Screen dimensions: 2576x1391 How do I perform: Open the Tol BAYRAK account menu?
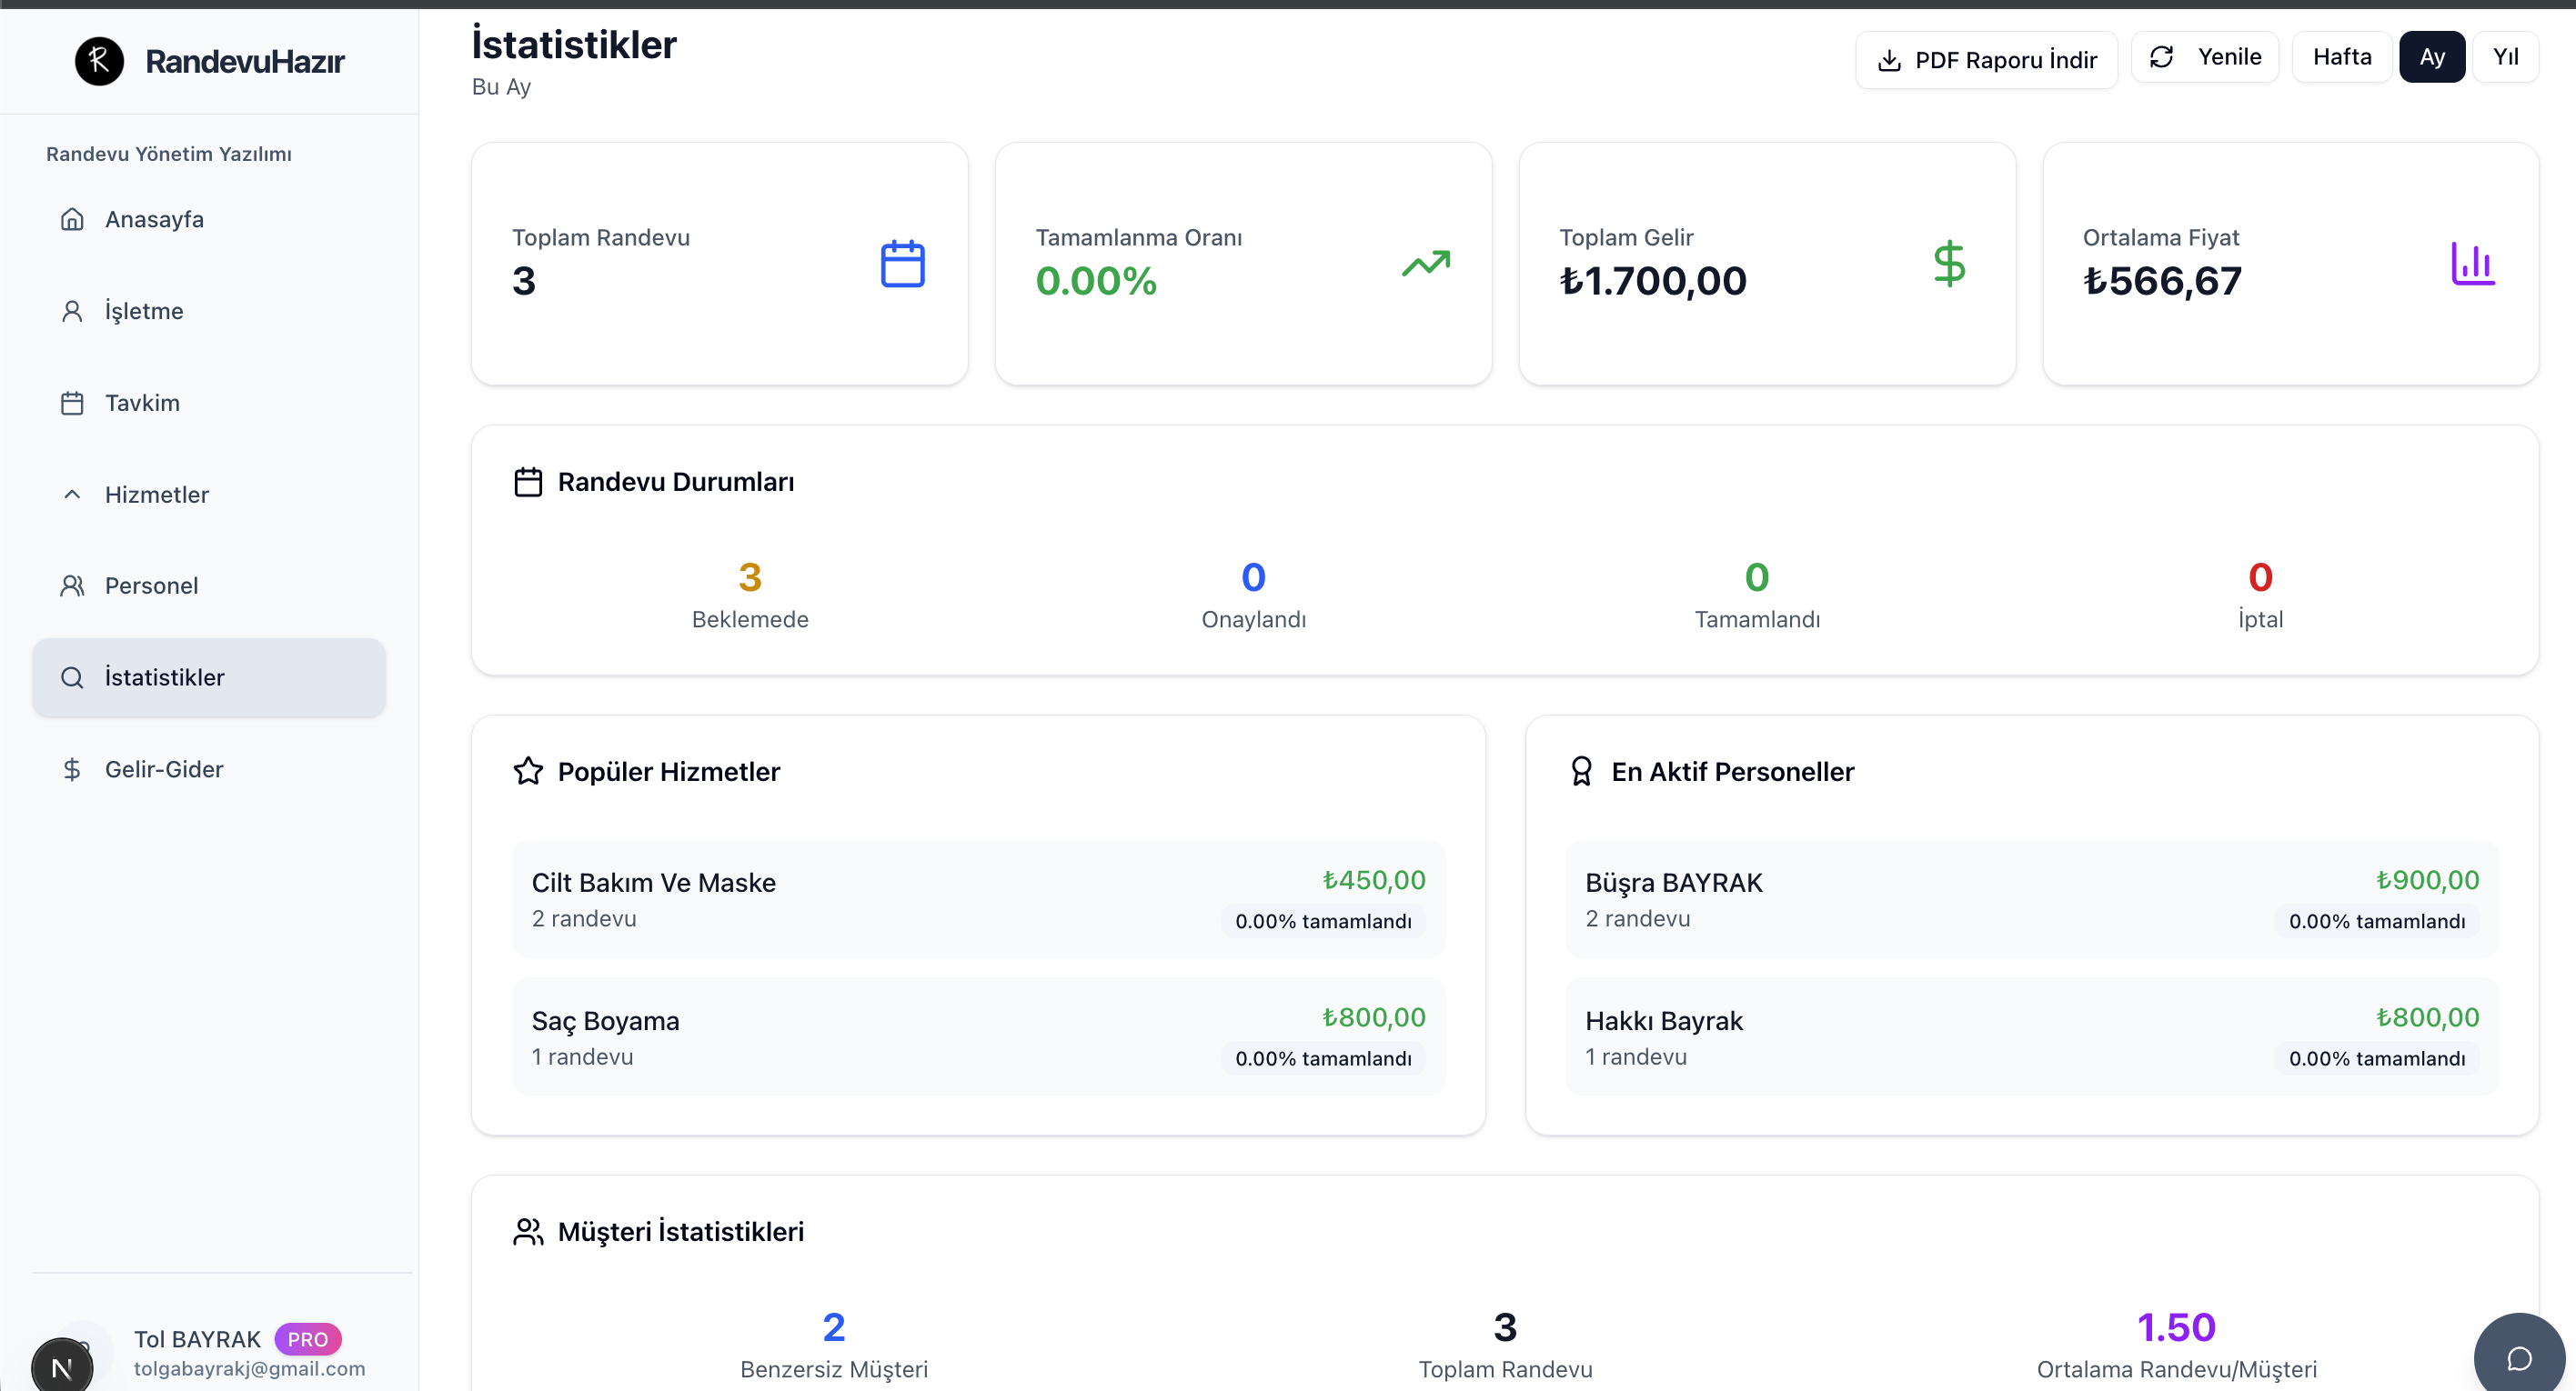198,1339
